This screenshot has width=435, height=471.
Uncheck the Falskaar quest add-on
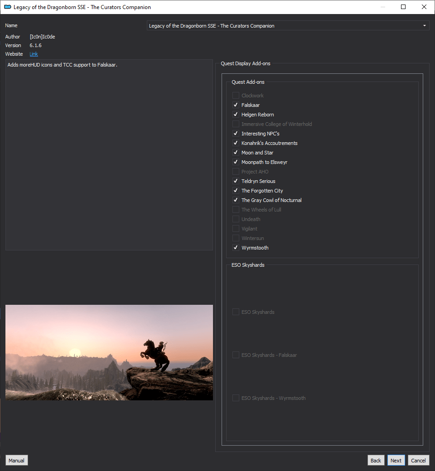(236, 105)
